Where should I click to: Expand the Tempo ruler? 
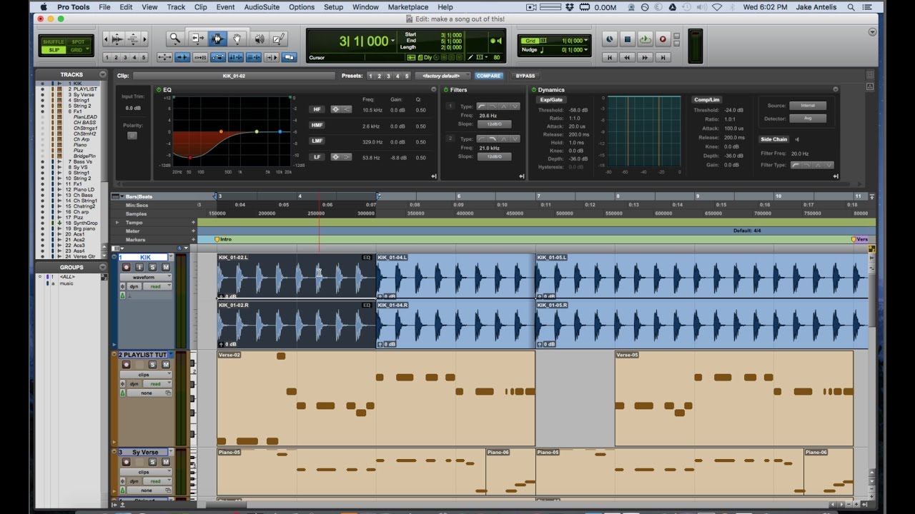(118, 223)
